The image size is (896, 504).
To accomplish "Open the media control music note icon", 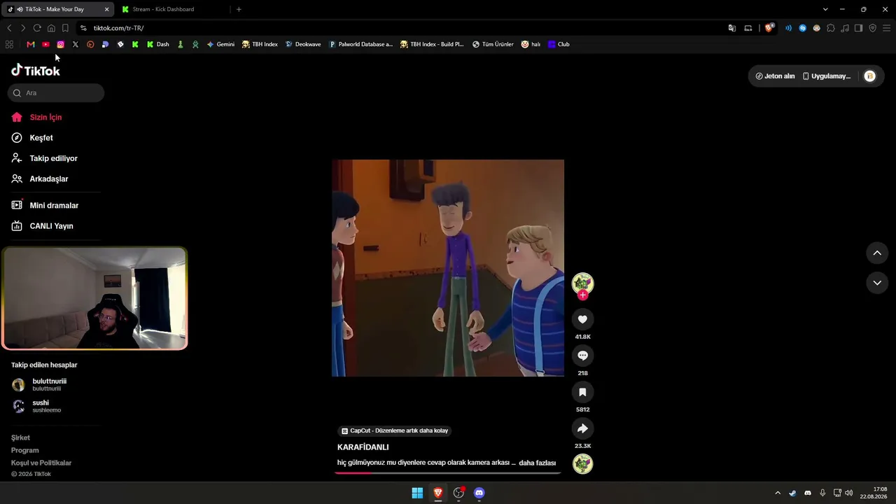I will [x=845, y=28].
